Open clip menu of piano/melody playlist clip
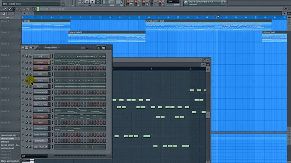This screenshot has height=163, width=291. click(x=69, y=32)
